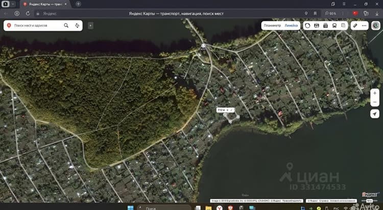Open a new browser tab
This screenshot has height=210, width=383.
78,4
